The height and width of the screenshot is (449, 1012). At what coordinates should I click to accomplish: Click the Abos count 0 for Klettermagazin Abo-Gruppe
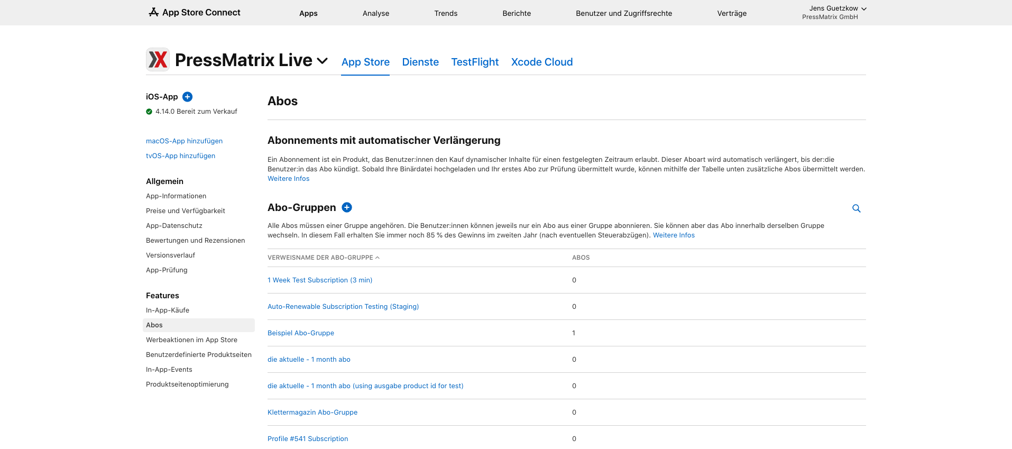tap(574, 413)
